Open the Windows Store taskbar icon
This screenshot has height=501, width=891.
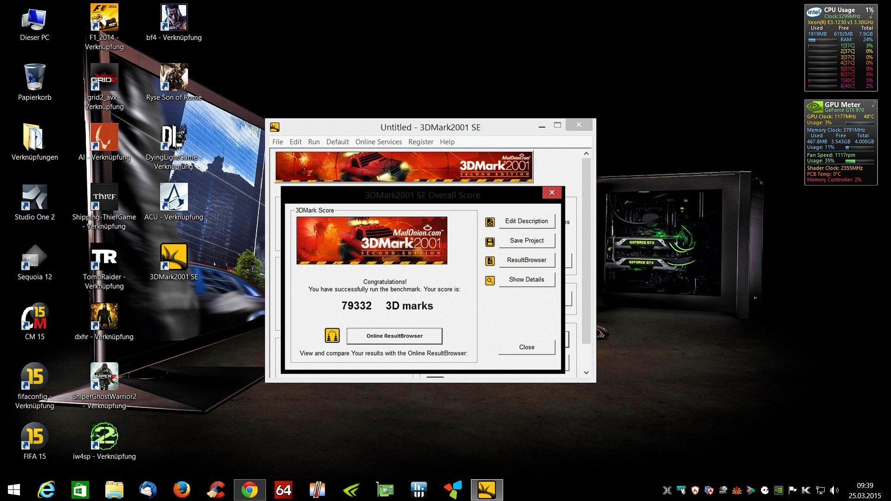click(80, 490)
